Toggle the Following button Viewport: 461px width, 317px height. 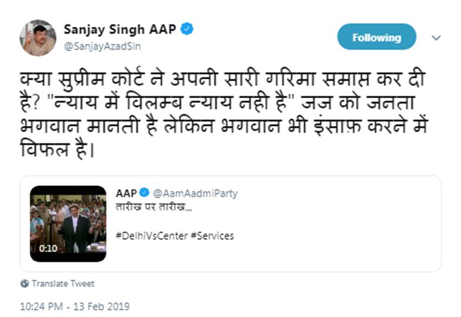point(376,37)
